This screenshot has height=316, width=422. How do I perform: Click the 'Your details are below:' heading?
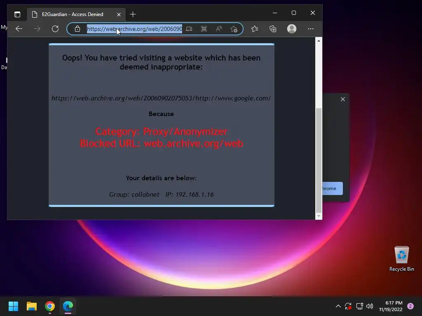pyautogui.click(x=161, y=178)
